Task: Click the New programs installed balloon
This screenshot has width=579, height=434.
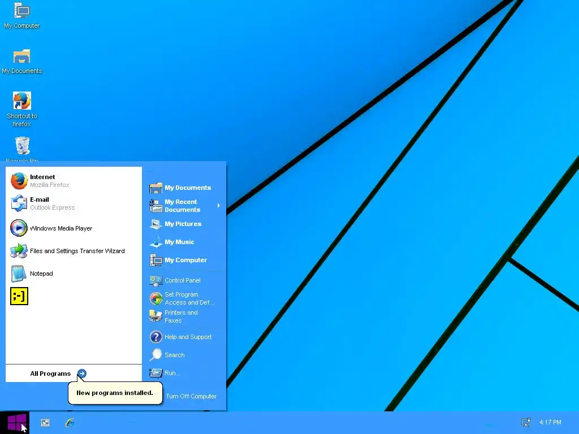Action: coord(115,393)
